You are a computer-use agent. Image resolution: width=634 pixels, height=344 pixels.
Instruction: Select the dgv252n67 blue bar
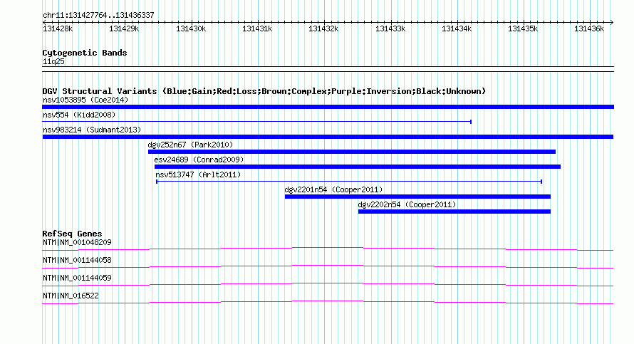tap(352, 152)
